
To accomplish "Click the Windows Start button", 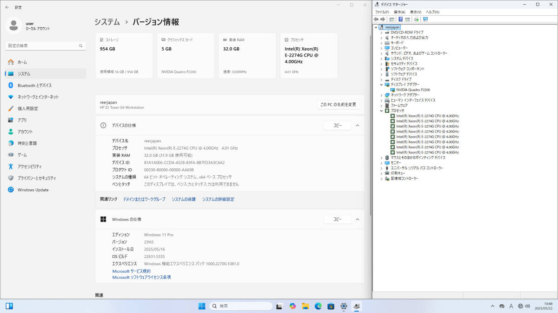I will [x=202, y=306].
